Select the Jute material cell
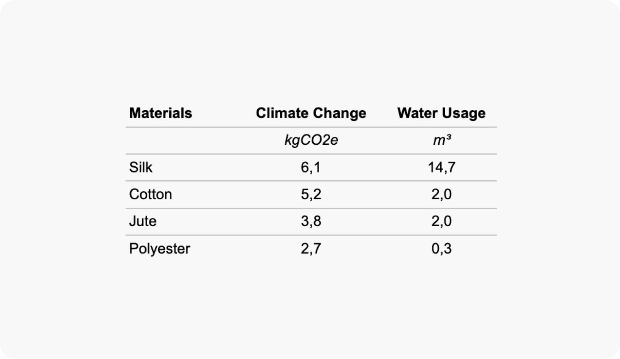Screen dimensions: 620x359 coord(143,221)
